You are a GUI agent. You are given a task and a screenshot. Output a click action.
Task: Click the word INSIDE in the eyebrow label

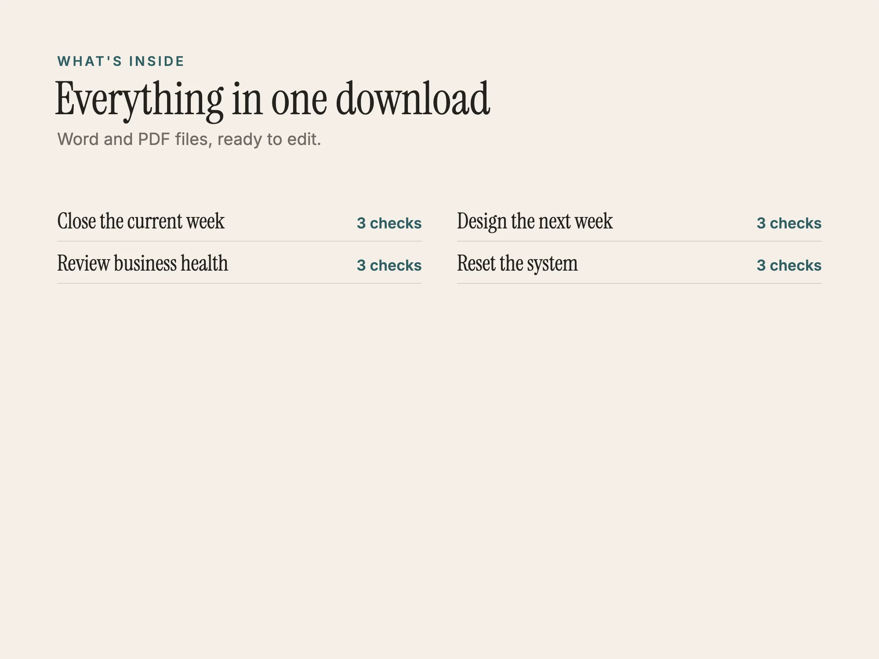[156, 61]
